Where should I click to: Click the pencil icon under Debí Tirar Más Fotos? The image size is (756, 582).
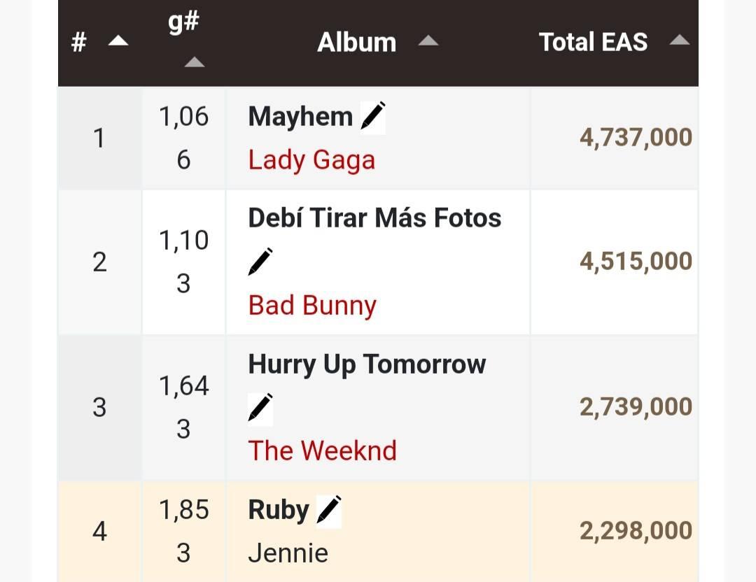click(x=260, y=262)
